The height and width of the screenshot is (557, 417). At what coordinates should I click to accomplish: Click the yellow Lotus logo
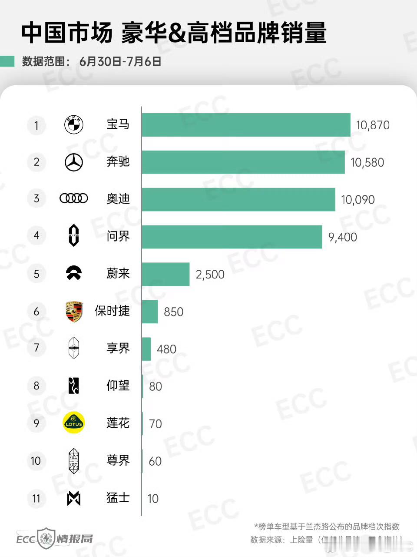pyautogui.click(x=74, y=423)
